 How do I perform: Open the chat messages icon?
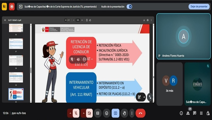(x=194, y=113)
